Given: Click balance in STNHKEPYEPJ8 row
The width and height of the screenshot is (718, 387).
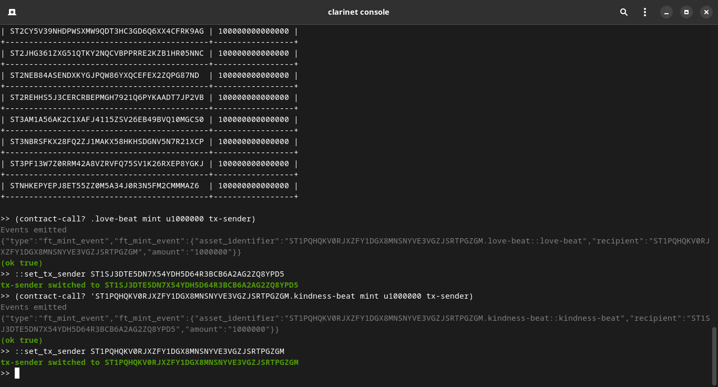Looking at the screenshot, I should pos(253,186).
